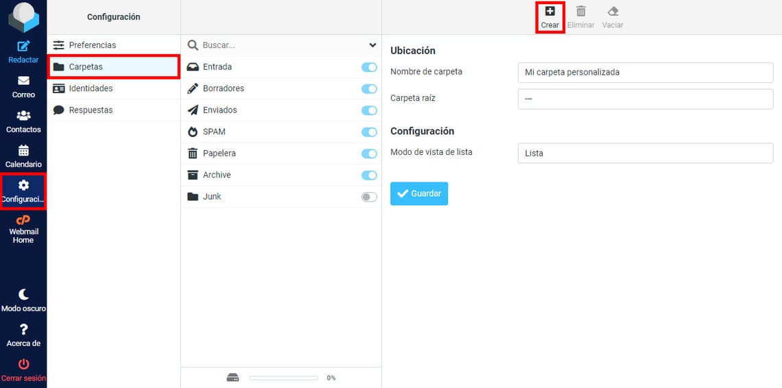Open the Contactos section
Viewport: 782px width, 388px height.
point(23,116)
